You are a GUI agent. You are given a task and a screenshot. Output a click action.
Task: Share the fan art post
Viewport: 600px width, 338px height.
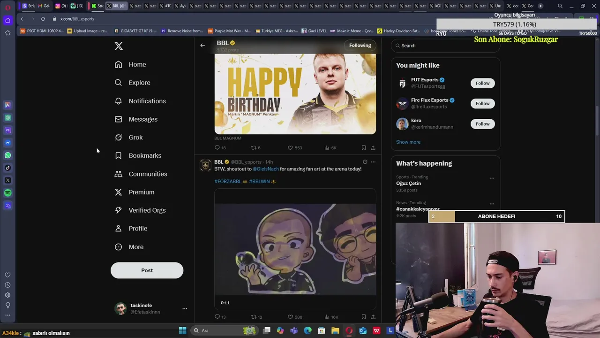(x=373, y=317)
